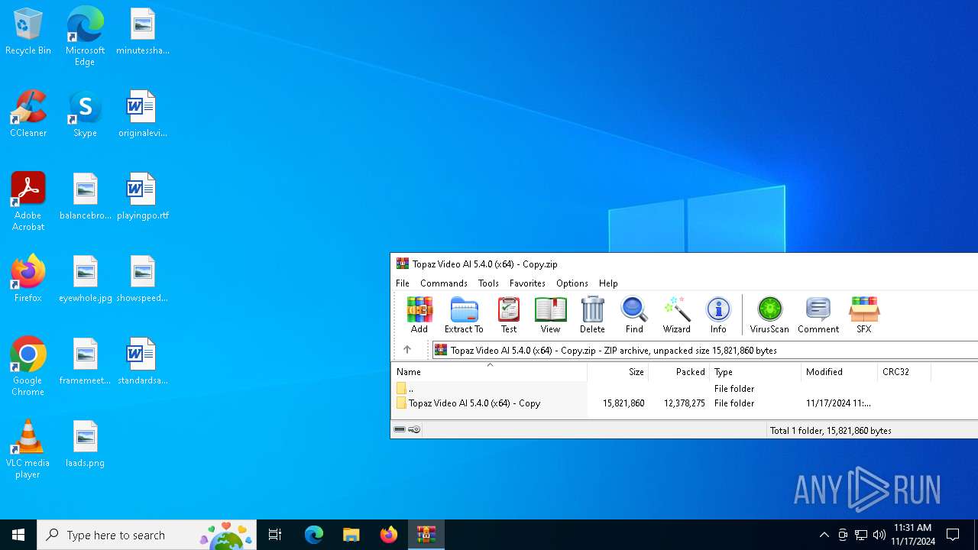Select the Adobe Acrobat desktop shortcut

[28, 202]
